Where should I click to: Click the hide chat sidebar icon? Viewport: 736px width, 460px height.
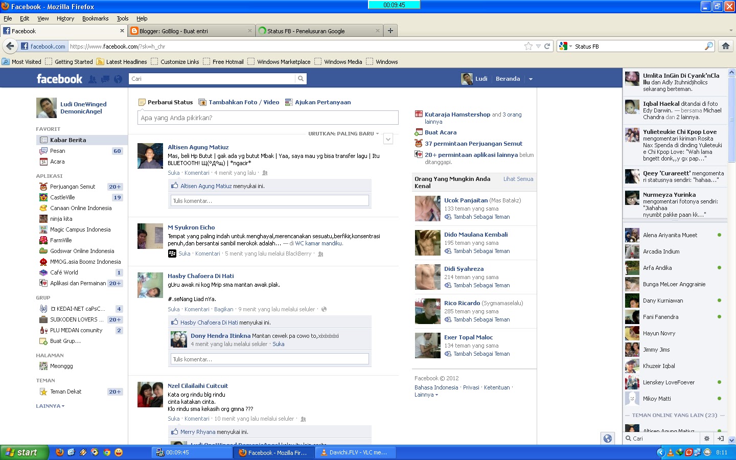click(x=720, y=439)
